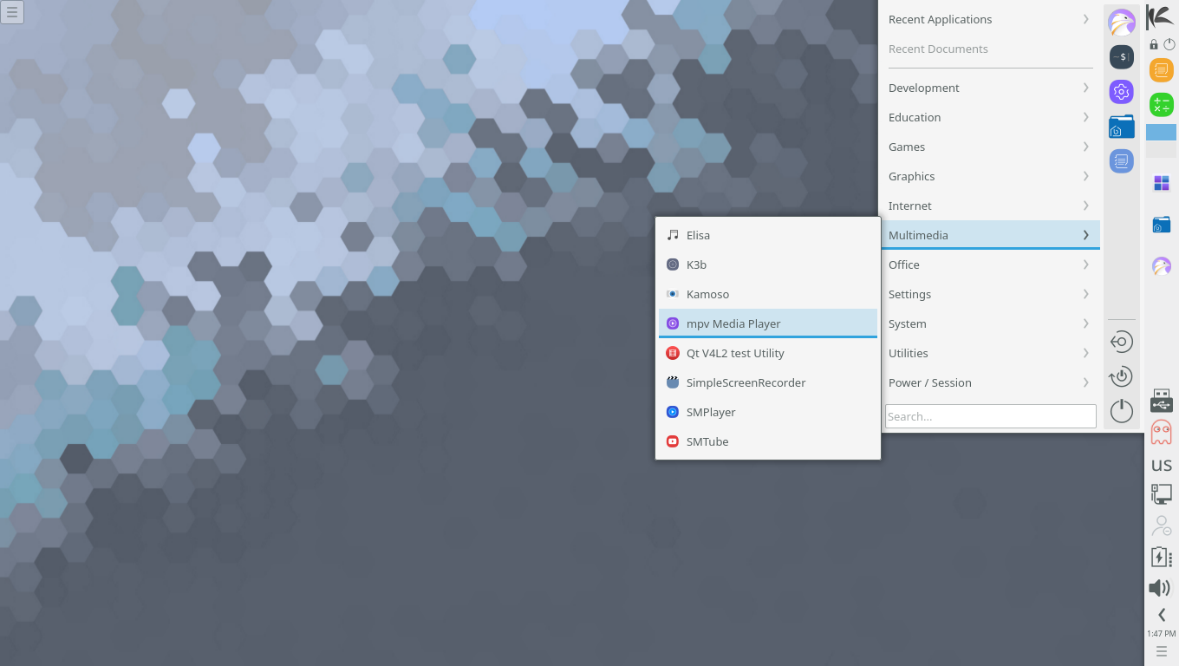Open the network connections tray icon
Viewport: 1179px width, 666px height.
[1162, 494]
